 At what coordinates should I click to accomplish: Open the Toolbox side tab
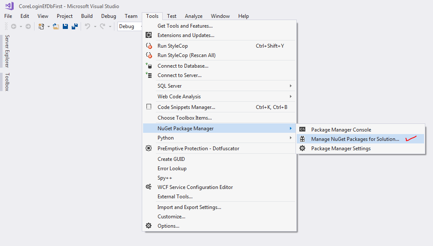pyautogui.click(x=7, y=82)
